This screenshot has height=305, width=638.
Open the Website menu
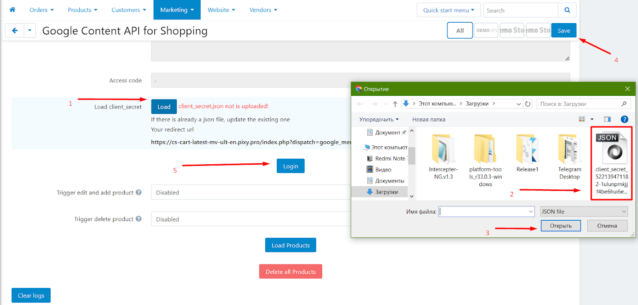click(221, 10)
